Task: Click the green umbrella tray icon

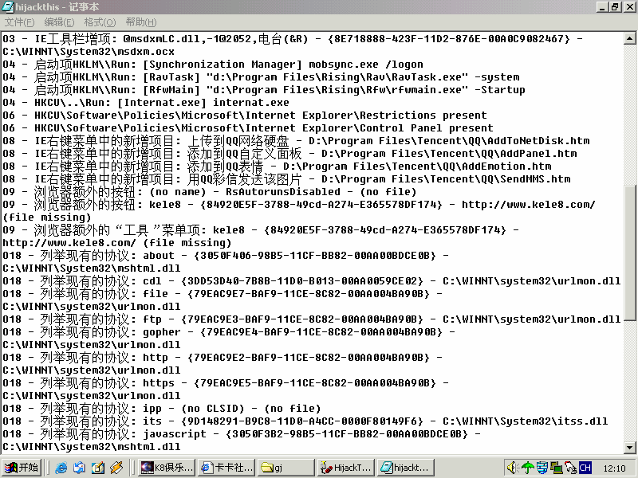Action: (527, 468)
